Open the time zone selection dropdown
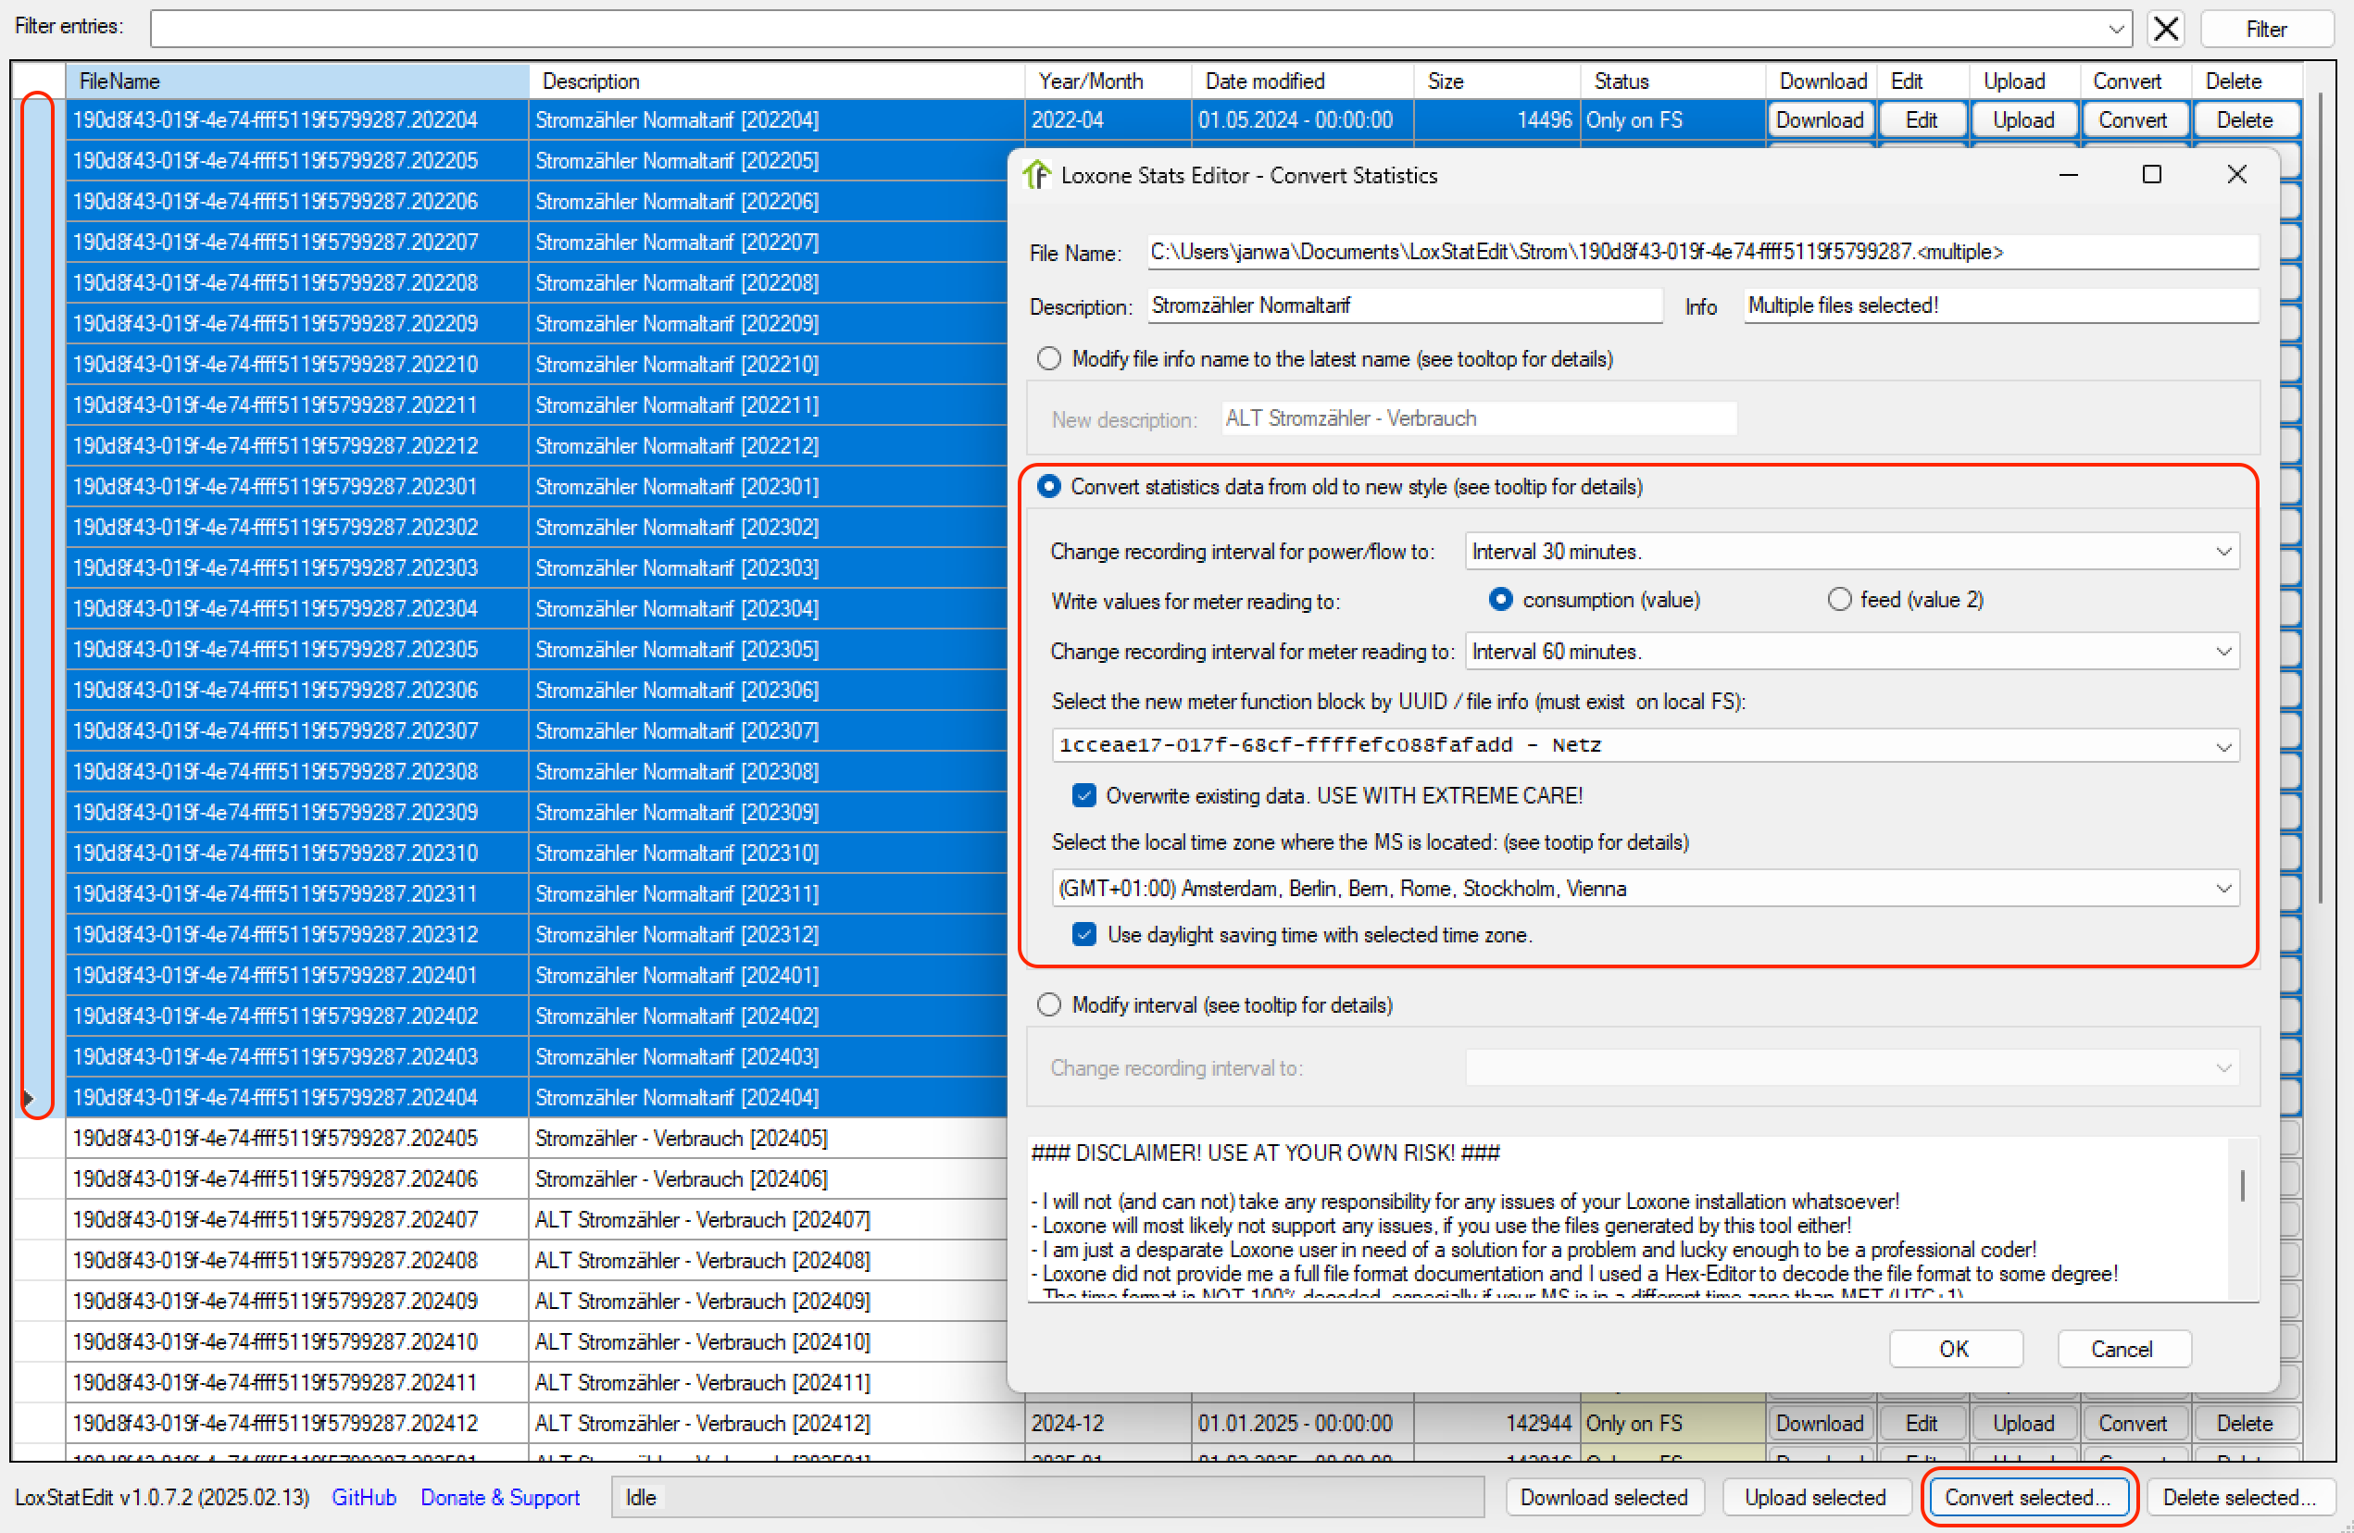 pos(2223,888)
